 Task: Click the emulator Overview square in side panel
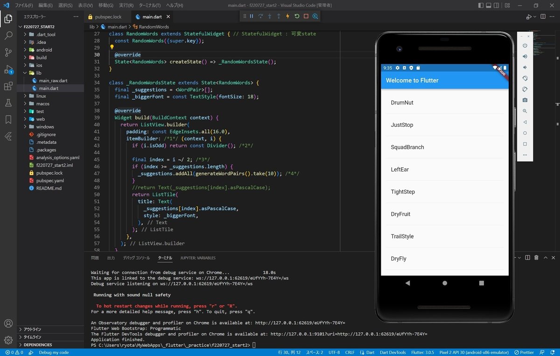tap(525, 144)
